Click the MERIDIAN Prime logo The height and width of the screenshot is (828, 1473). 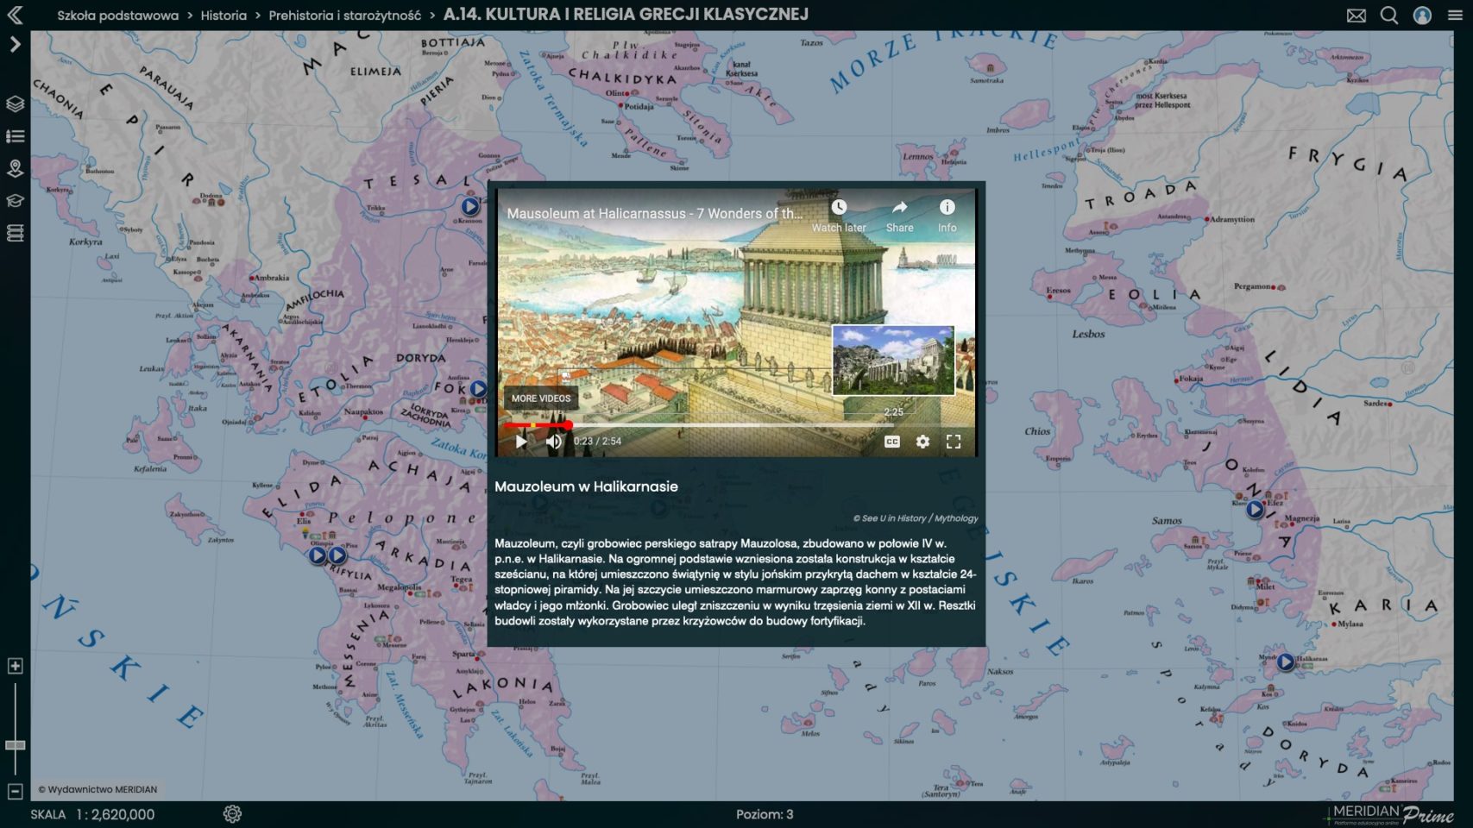(x=1391, y=814)
